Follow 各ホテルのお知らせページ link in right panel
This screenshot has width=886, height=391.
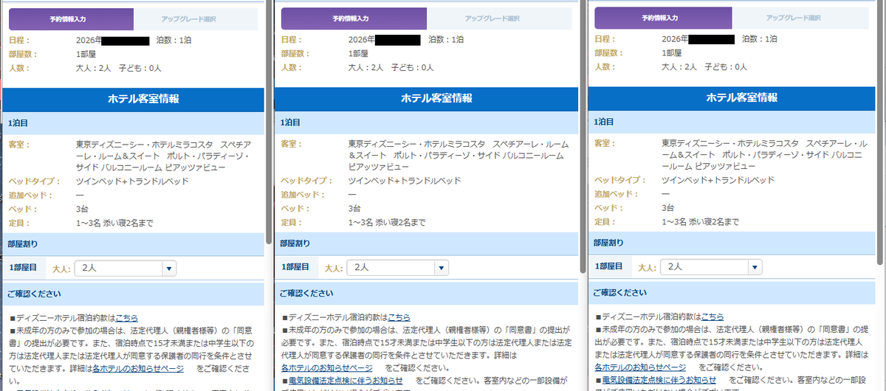click(640, 367)
